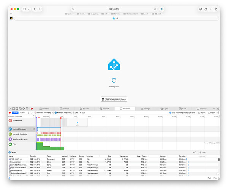This screenshot has width=228, height=190.
Task: Detach inspector into separate window icon
Action: [x=20, y=109]
